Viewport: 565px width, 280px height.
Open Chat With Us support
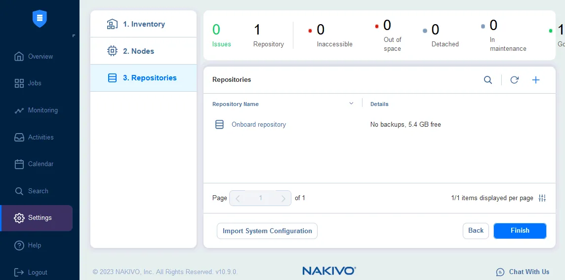click(523, 272)
